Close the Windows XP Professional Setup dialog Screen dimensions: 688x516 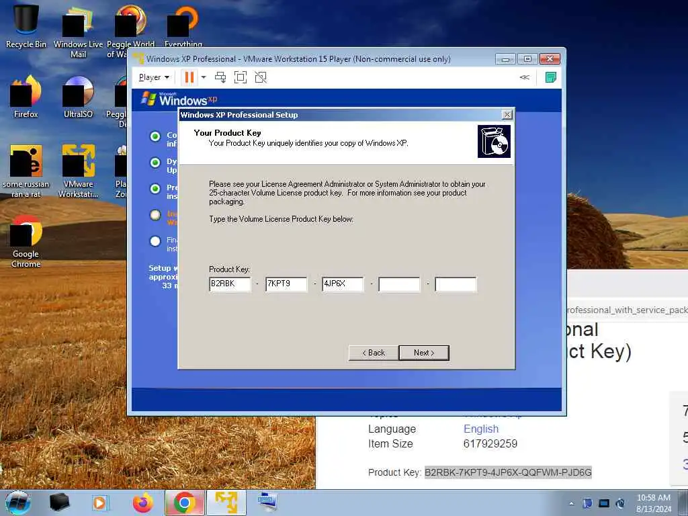pos(507,115)
